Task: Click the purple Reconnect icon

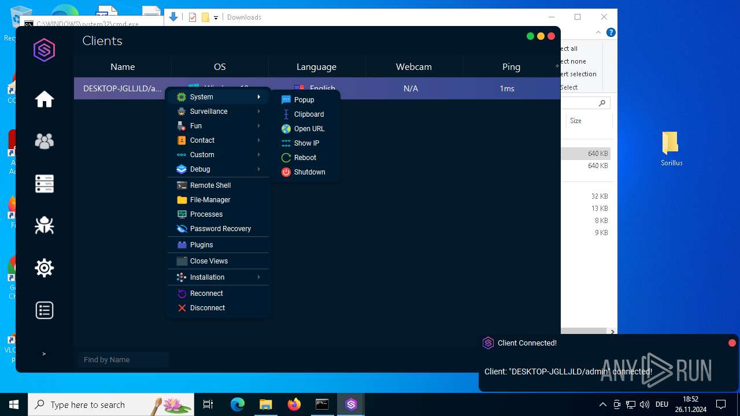Action: tap(182, 294)
